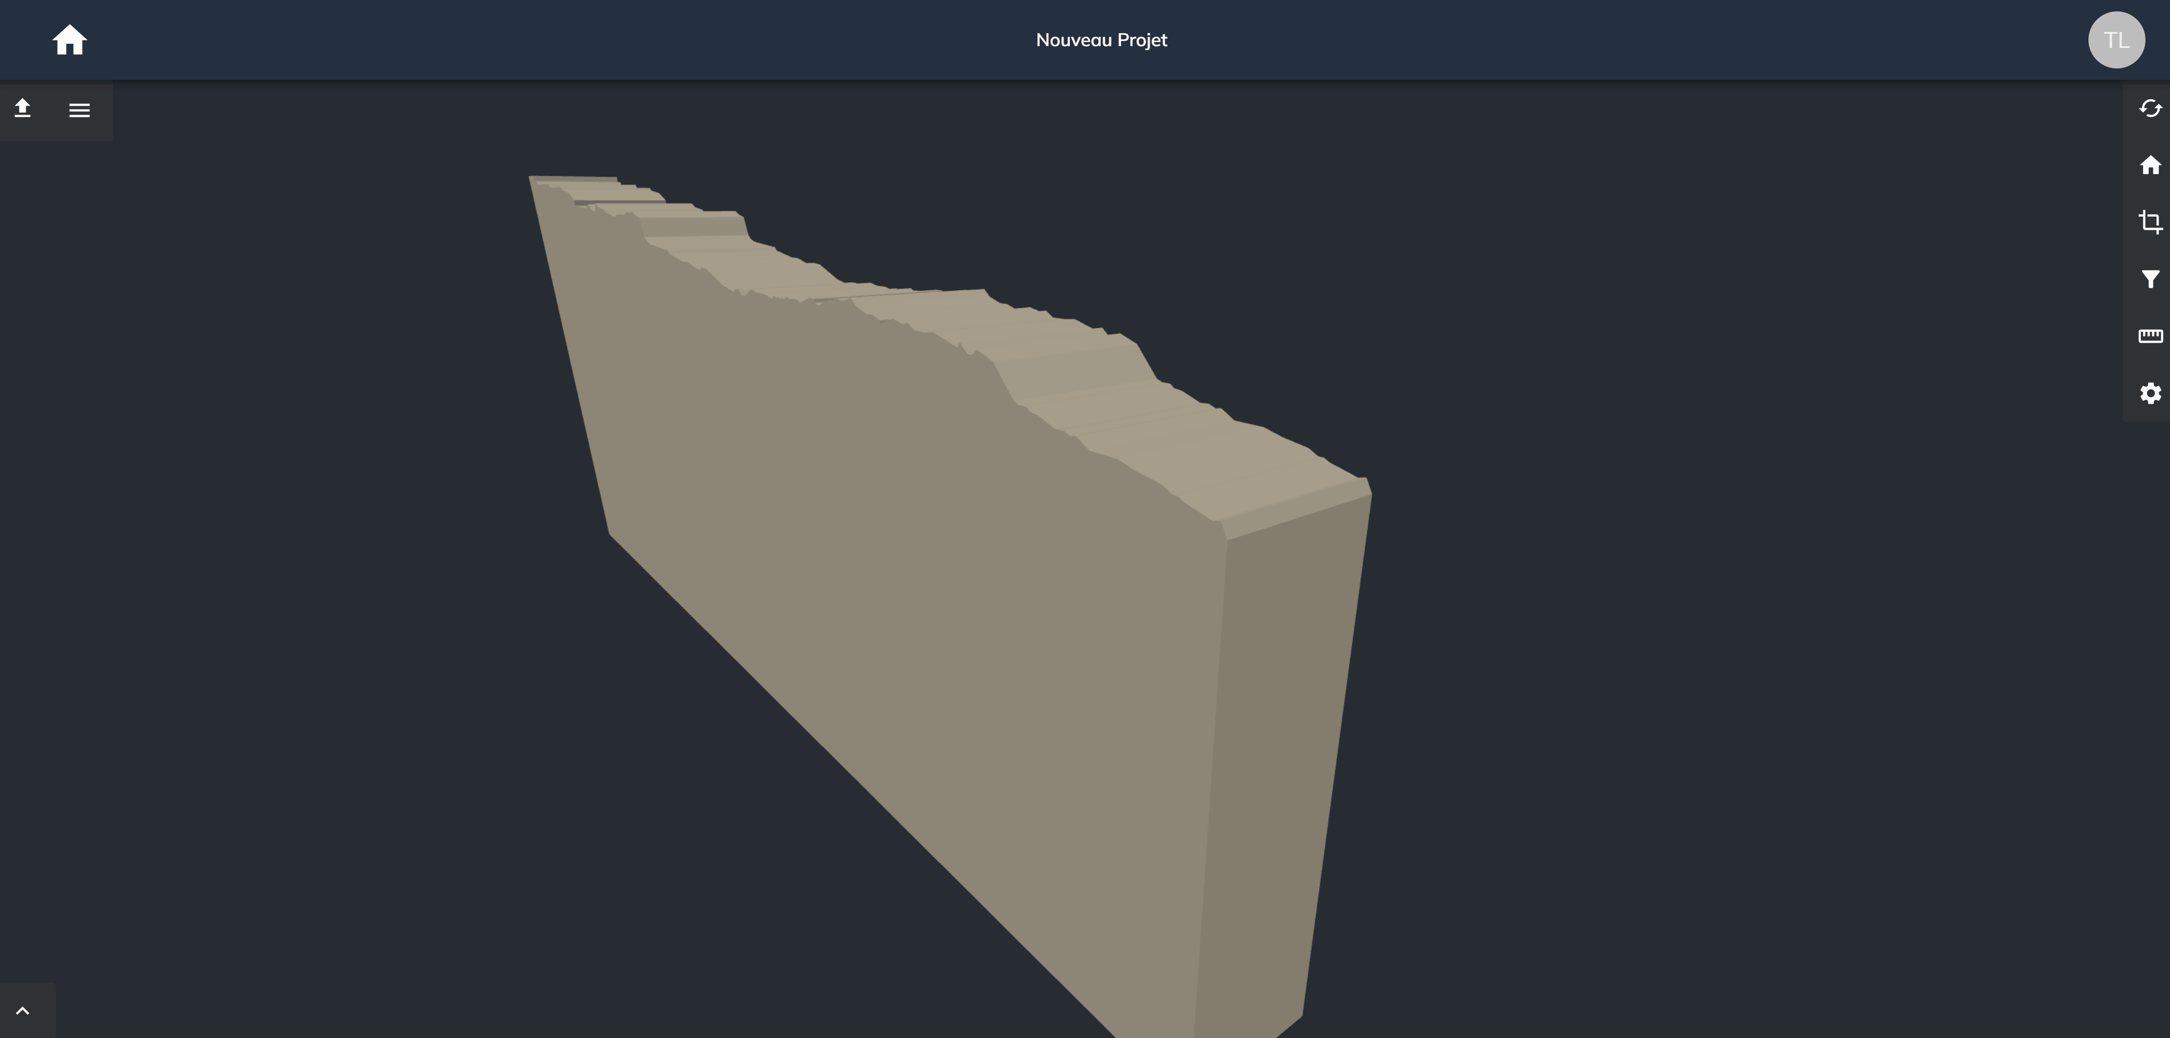Expand the bottom panel chevron
Viewport: 2170px width, 1038px height.
pyautogui.click(x=23, y=1011)
